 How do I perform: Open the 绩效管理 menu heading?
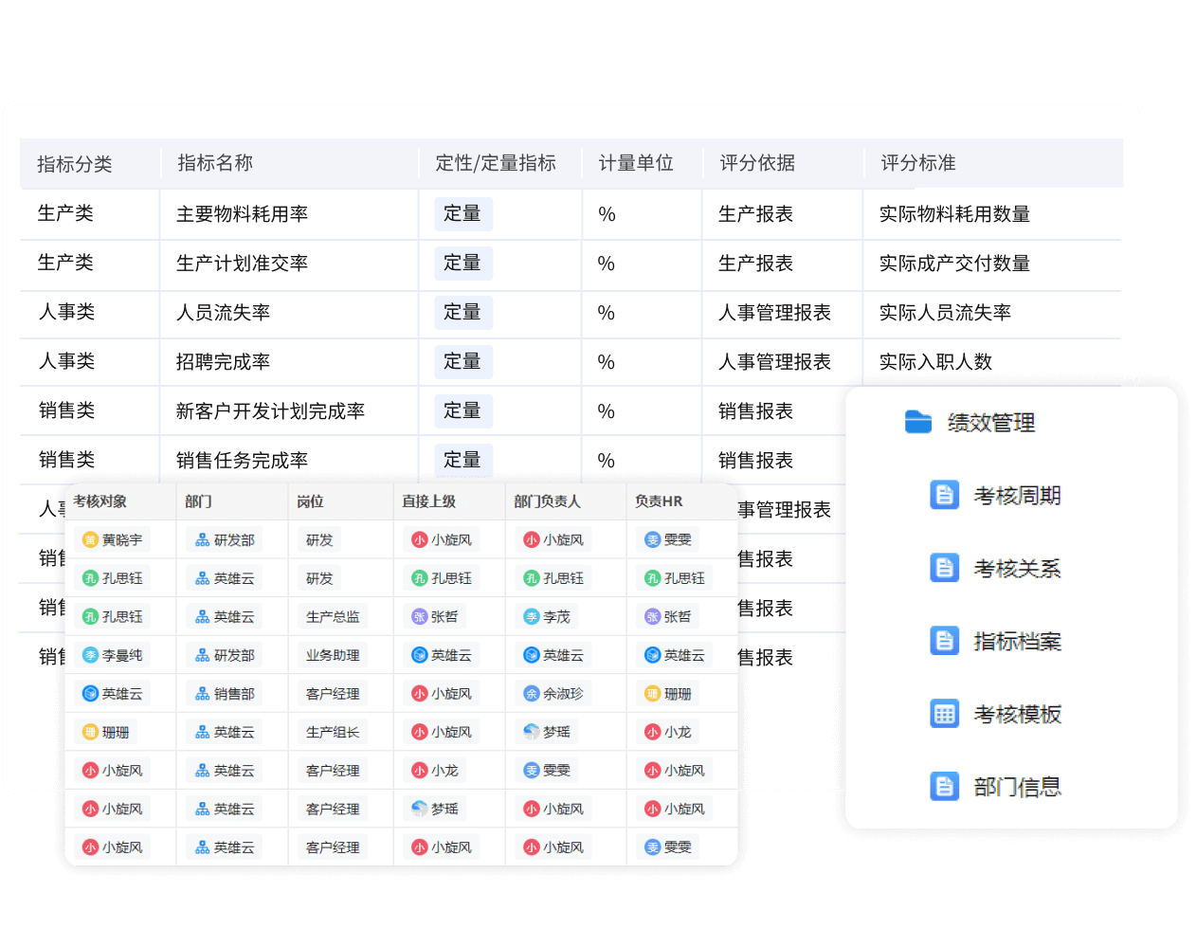point(991,423)
